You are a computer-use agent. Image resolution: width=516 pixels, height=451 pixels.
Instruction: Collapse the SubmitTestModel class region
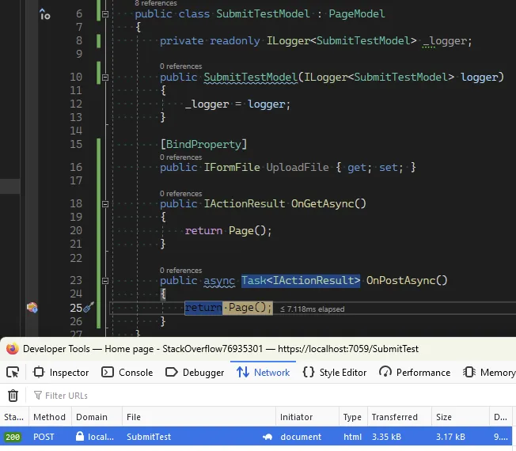point(105,14)
